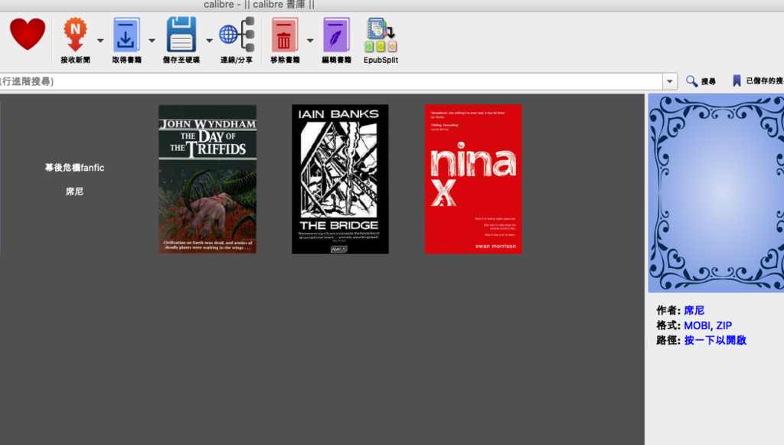
Task: Click the 搜尋 search button
Action: pos(701,81)
